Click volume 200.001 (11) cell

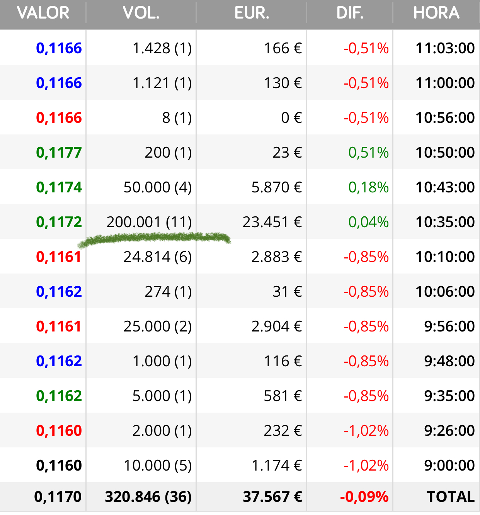pos(149,222)
